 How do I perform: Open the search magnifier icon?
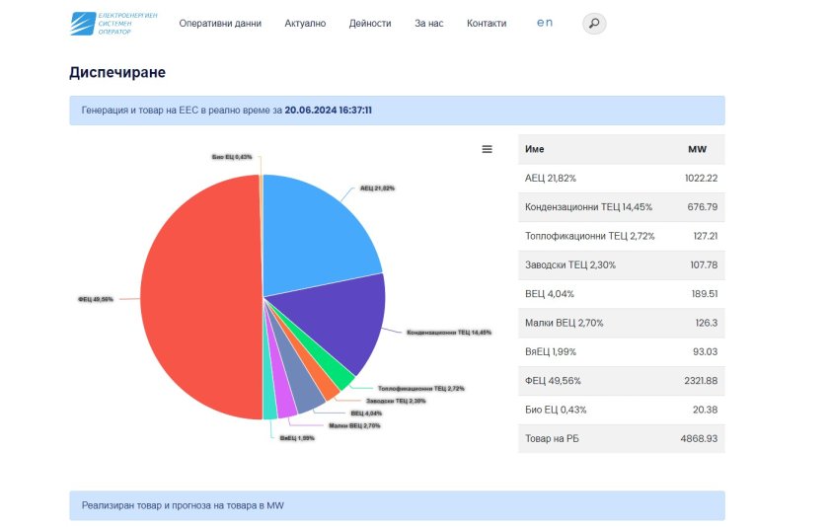click(593, 24)
